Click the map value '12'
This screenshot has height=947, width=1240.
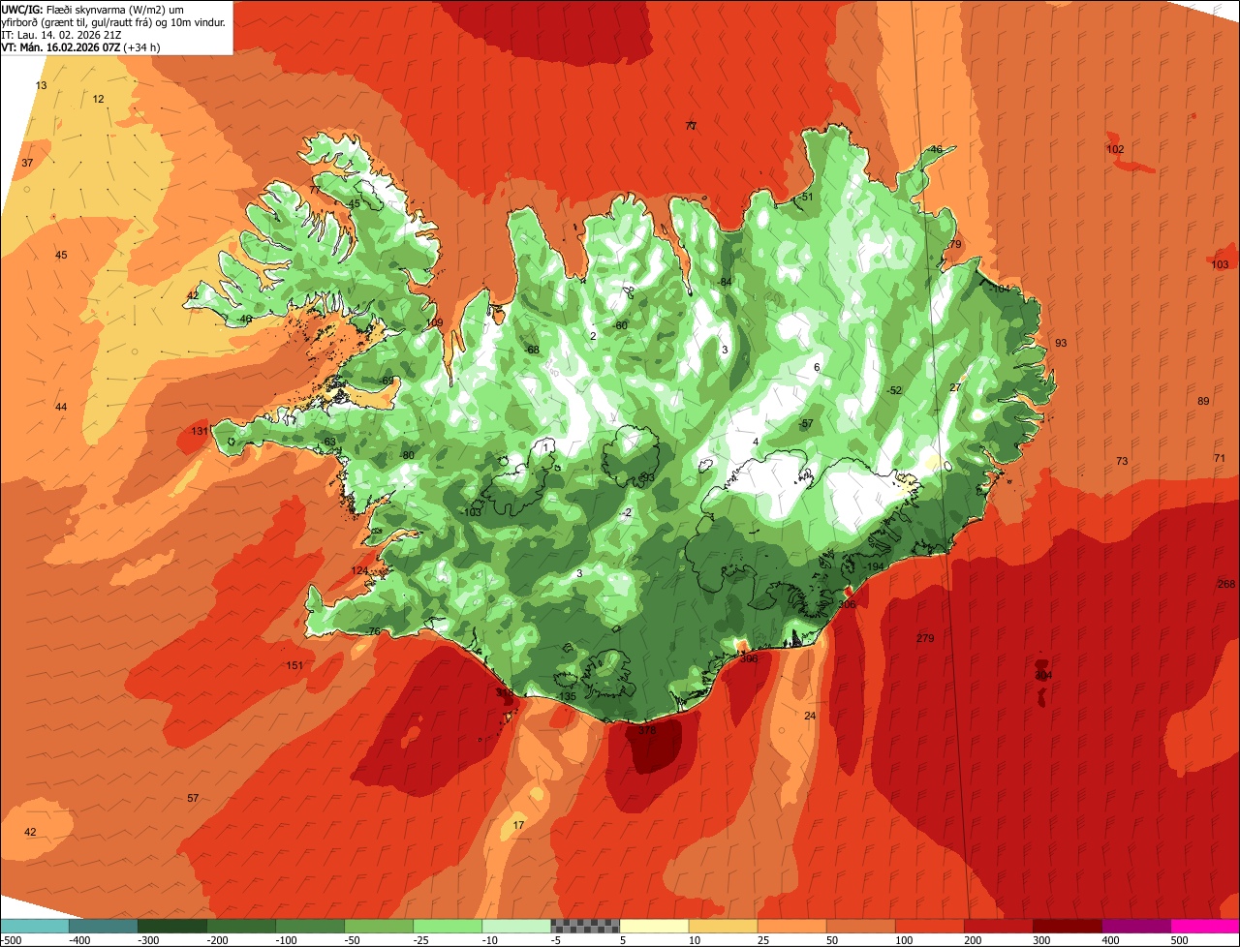98,100
